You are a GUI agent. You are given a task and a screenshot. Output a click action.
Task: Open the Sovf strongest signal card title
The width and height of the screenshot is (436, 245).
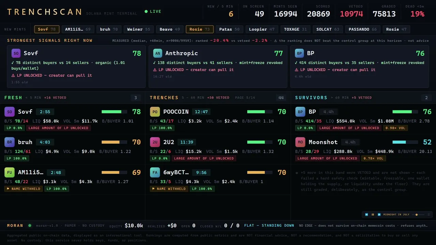(31, 53)
